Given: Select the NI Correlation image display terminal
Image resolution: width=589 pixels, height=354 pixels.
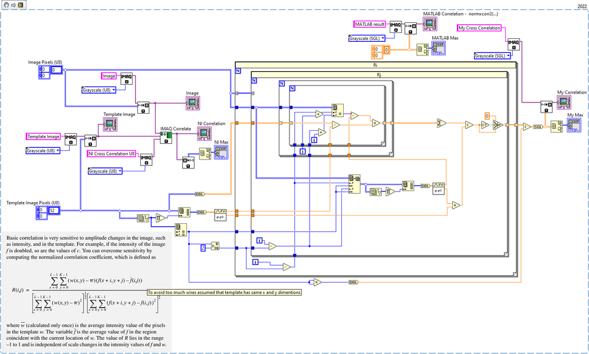Looking at the screenshot, I should (205, 134).
